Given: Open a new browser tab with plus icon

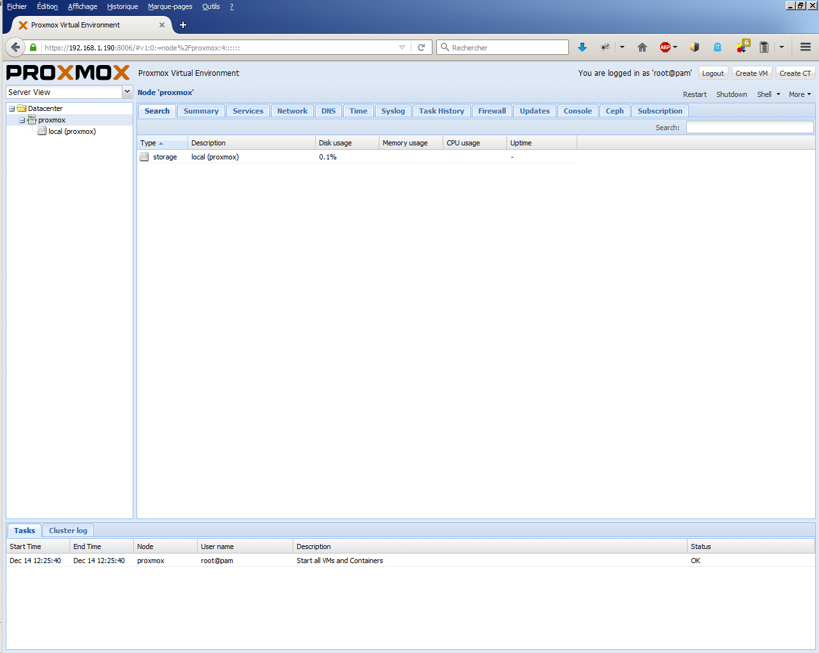Looking at the screenshot, I should (183, 25).
